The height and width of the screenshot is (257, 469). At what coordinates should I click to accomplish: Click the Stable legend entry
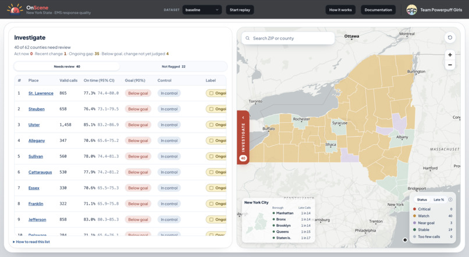coord(432,230)
